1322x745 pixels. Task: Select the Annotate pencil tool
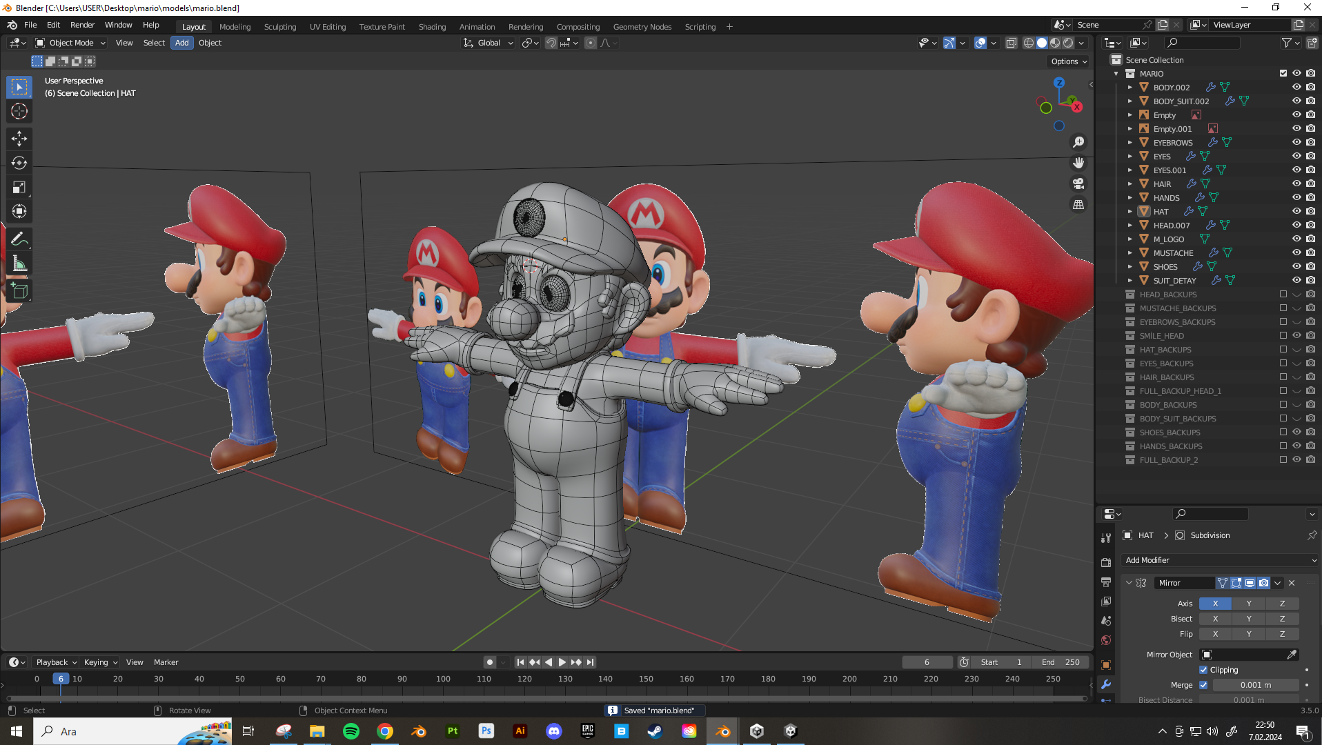[x=19, y=239]
